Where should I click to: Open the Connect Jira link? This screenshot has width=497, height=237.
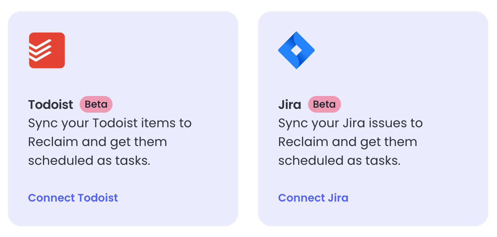(313, 198)
